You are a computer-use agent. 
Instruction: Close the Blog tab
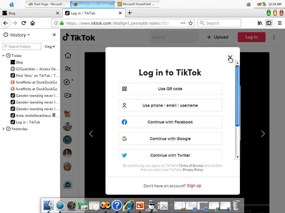click(58, 13)
